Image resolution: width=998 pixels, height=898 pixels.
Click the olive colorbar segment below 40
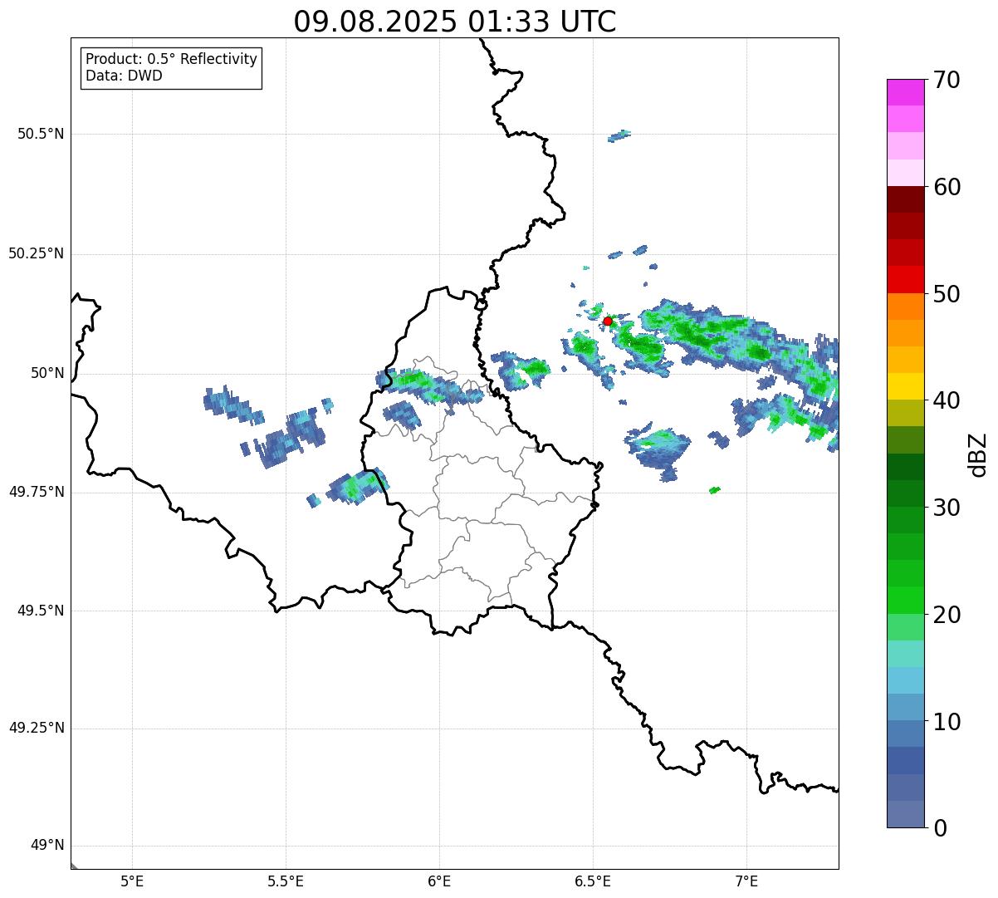905,413
